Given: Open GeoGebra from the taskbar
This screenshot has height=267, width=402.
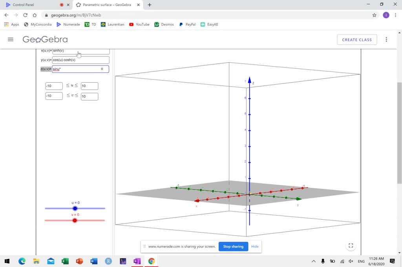Looking at the screenshot, I should [x=122, y=261].
